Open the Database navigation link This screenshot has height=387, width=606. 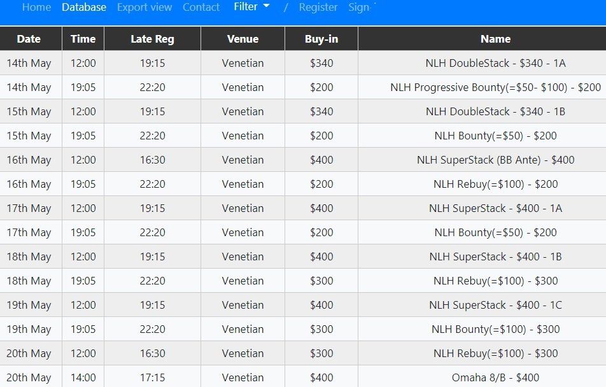point(84,7)
